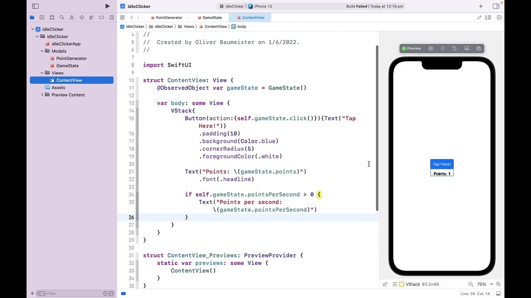Open the related items grid menu

122,17
